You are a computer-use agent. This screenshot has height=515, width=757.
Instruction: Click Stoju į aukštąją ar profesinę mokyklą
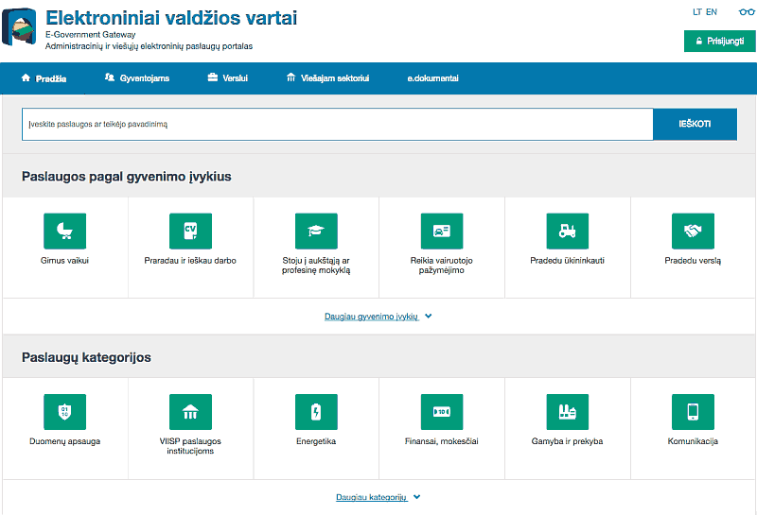tap(316, 266)
